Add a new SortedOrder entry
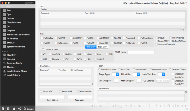 [x=186, y=101]
